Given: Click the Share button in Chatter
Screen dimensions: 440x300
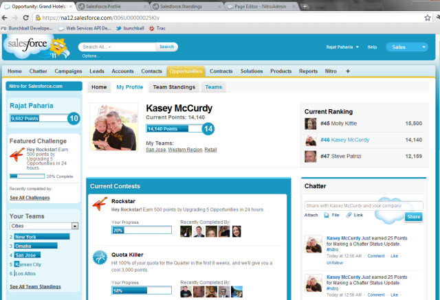Looking at the screenshot, I should (414, 216).
